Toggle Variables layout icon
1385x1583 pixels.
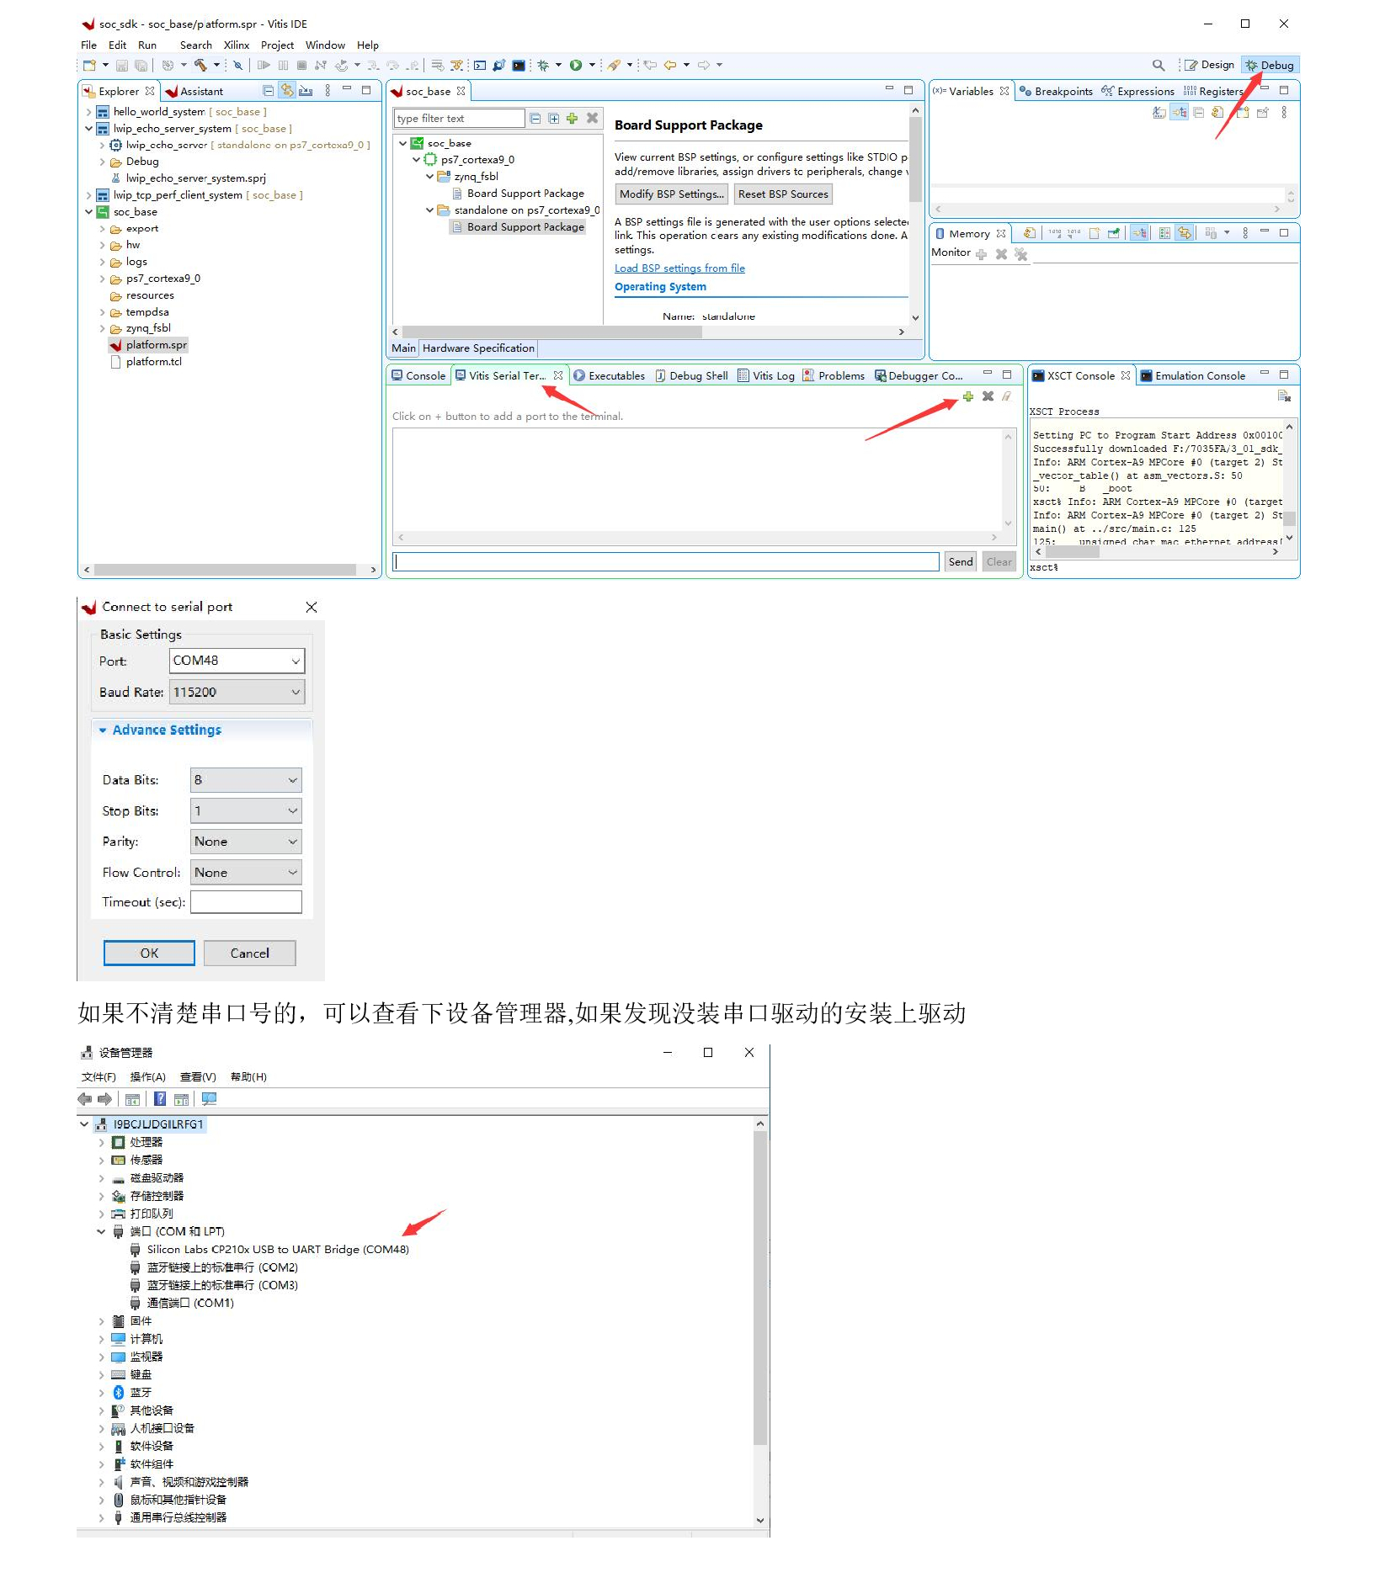1180,113
